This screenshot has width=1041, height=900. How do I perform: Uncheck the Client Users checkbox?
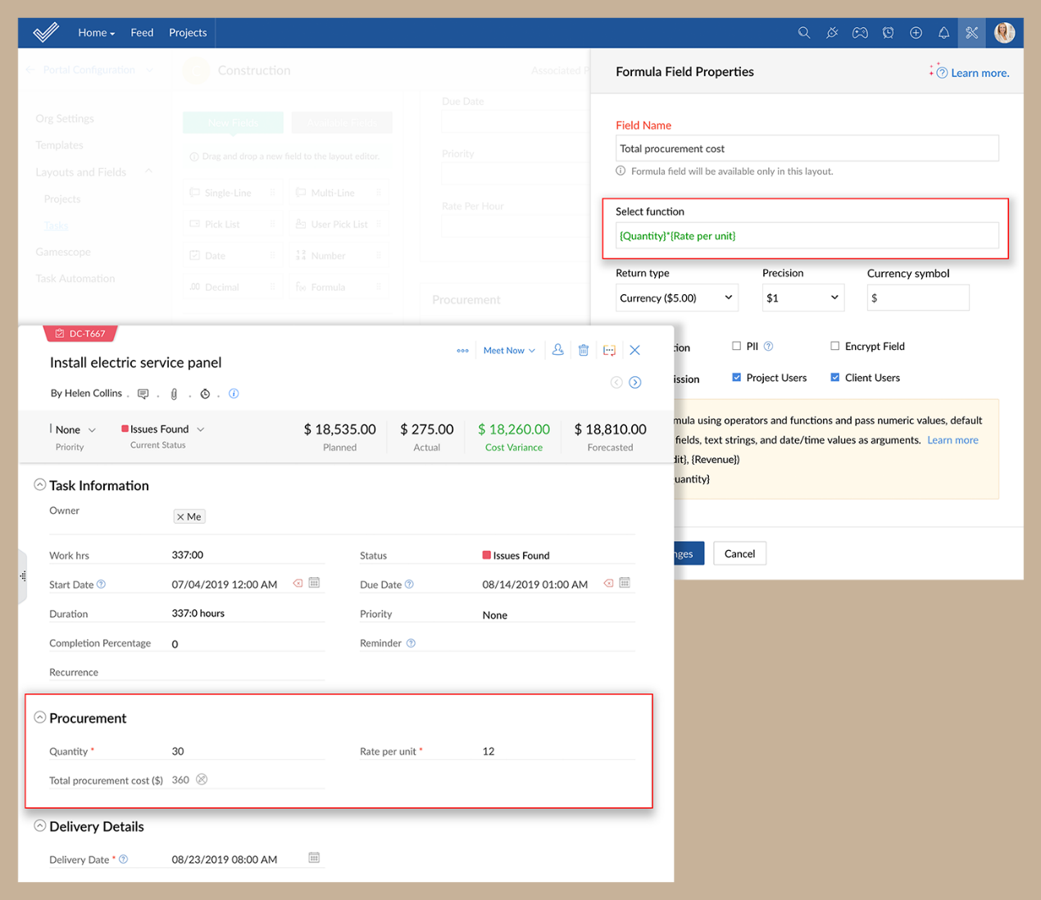pos(834,378)
